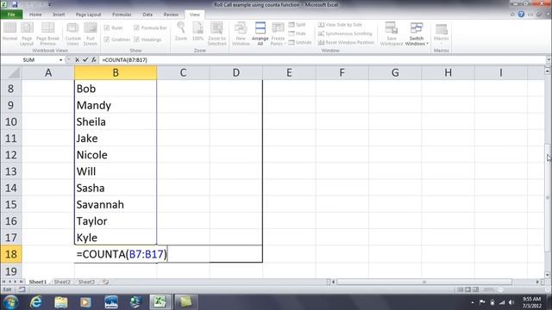Open the Name Box dropdown
The image size is (552, 310).
tap(60, 60)
